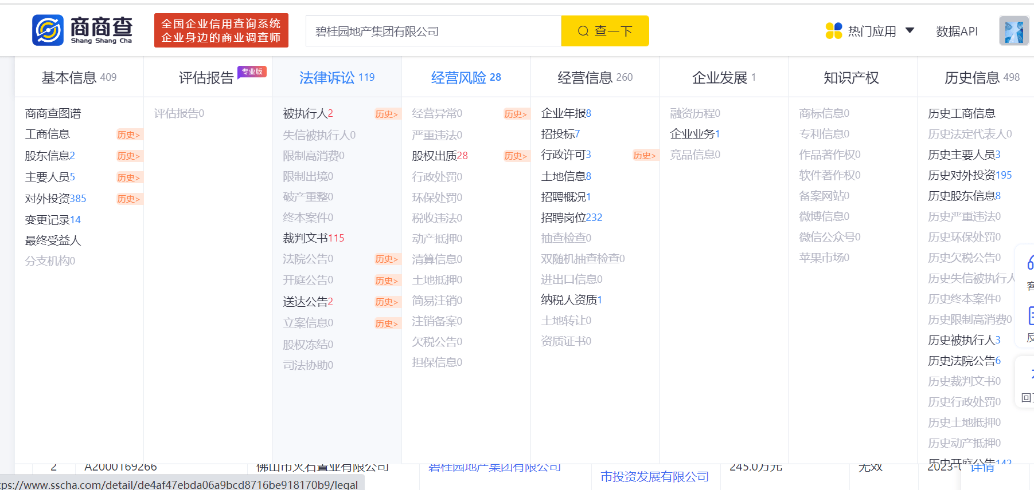1034x490 pixels.
Task: Open the 法律诉讼 tab
Action: coord(337,77)
